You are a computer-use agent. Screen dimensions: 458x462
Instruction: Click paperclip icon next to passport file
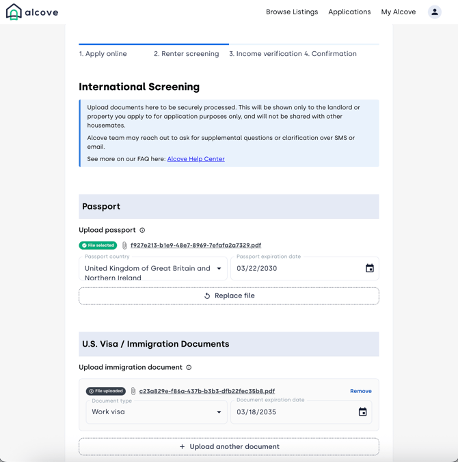pos(124,246)
